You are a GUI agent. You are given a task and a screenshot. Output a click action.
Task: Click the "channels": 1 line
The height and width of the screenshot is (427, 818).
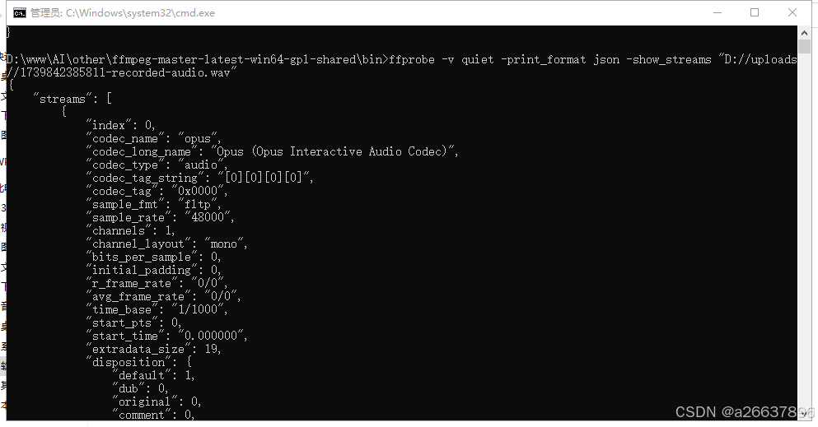[130, 230]
